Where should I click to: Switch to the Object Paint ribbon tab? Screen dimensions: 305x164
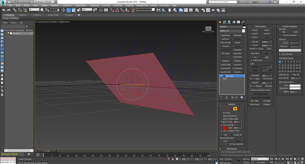click(x=53, y=15)
